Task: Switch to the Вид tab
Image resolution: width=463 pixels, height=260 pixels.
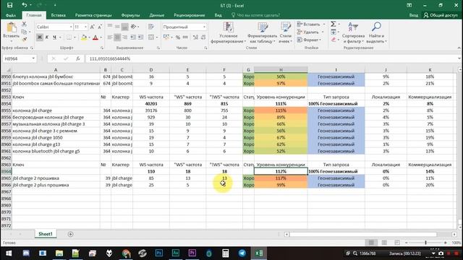Action: (218, 15)
